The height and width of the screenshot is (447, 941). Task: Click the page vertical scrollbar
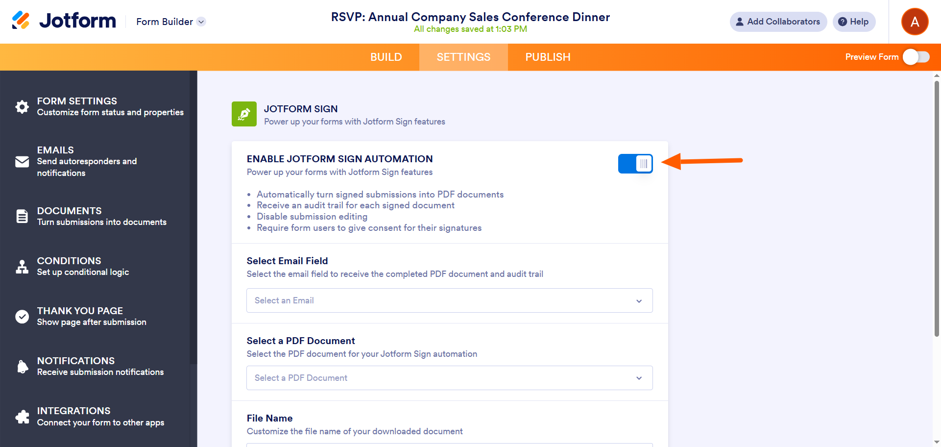[937, 208]
